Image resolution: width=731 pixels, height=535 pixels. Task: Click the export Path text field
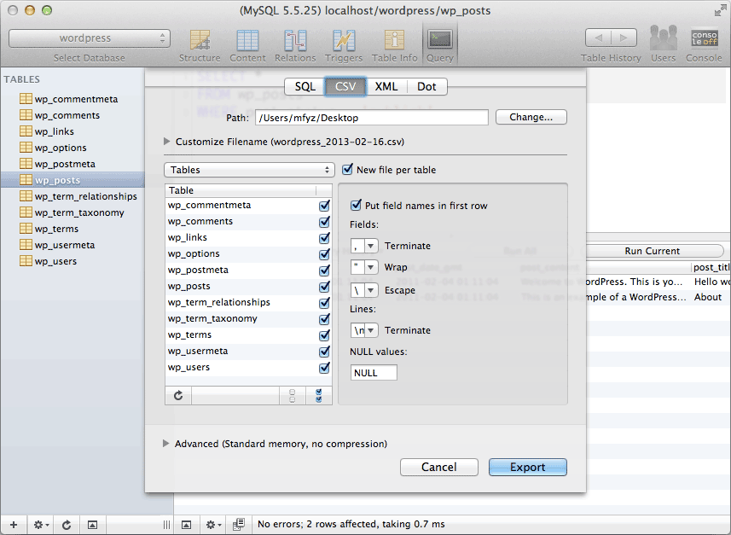click(x=372, y=118)
